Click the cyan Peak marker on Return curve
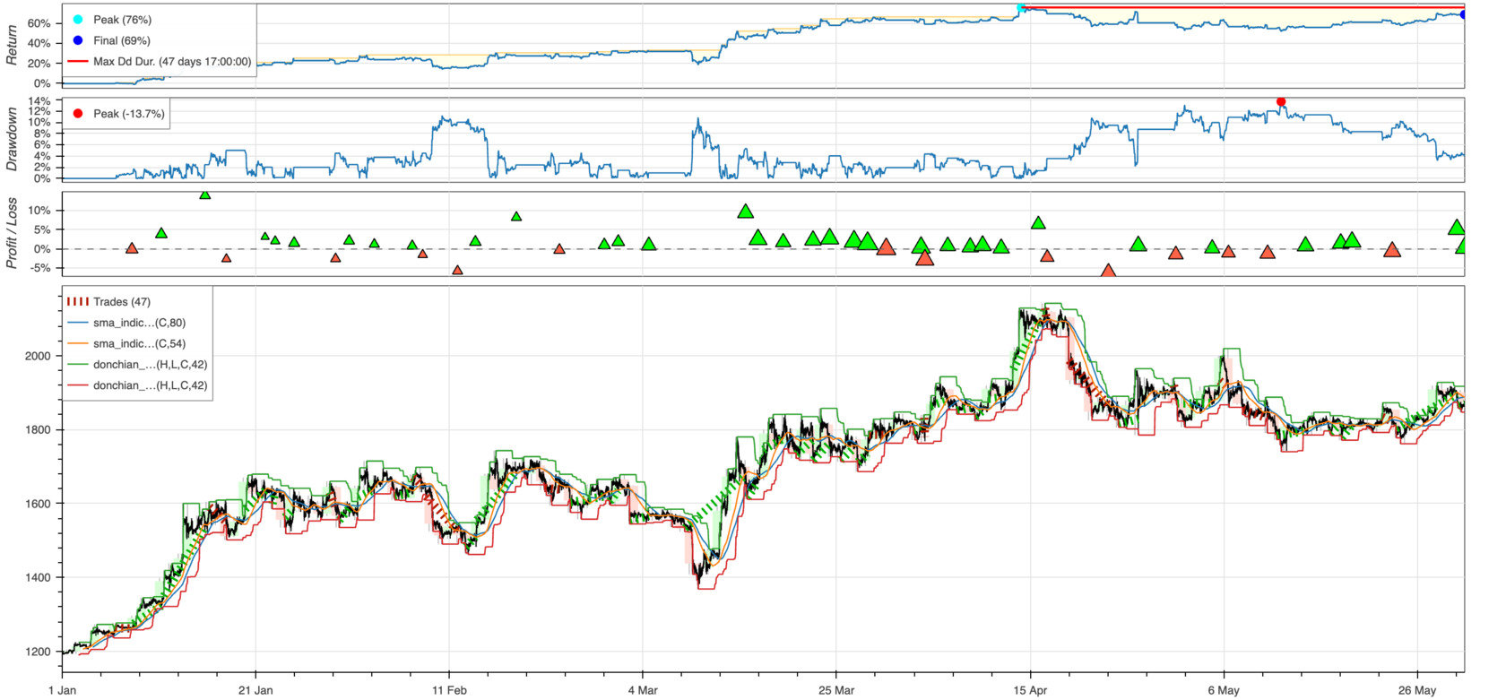The image size is (1506, 700). coord(1021,8)
